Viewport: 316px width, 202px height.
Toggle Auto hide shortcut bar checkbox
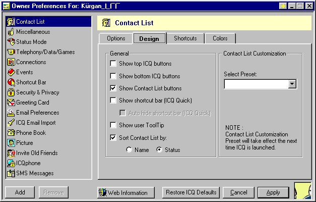(x=122, y=113)
